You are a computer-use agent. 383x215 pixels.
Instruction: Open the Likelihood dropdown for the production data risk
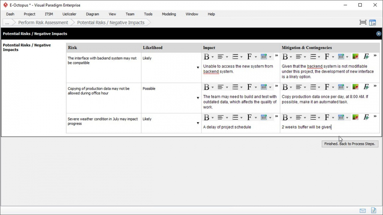198,98
